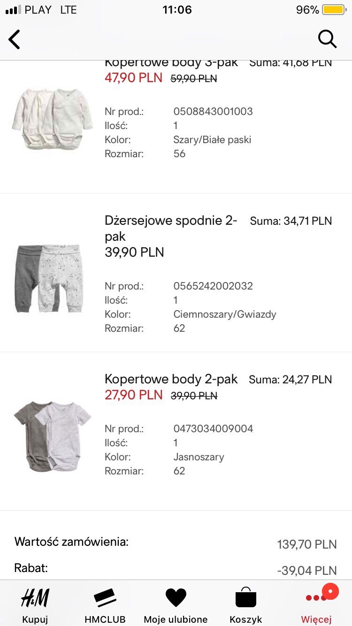Tap the 27,90 PLN red sale price
This screenshot has height=626, width=352.
point(134,395)
